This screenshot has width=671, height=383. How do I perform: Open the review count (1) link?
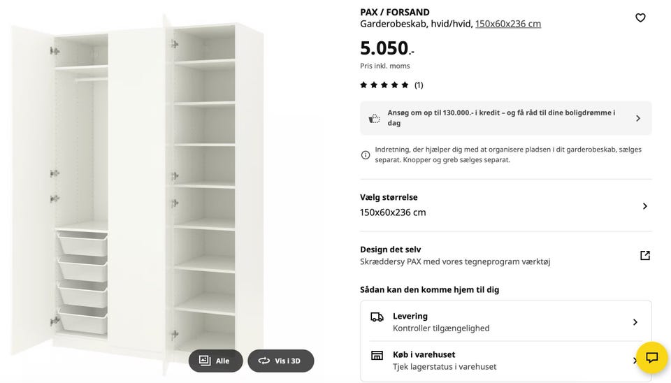click(x=419, y=85)
